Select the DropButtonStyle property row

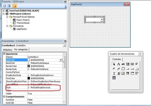(34, 75)
